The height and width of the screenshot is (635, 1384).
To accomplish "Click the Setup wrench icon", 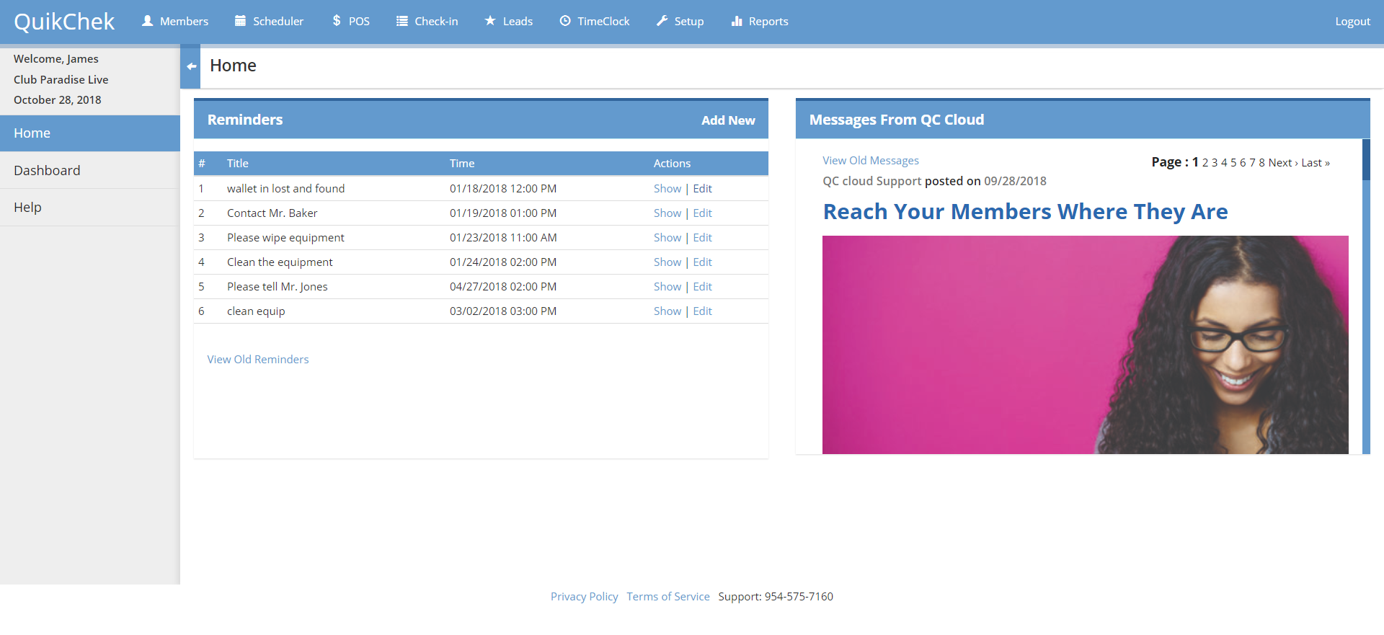I will coord(662,21).
